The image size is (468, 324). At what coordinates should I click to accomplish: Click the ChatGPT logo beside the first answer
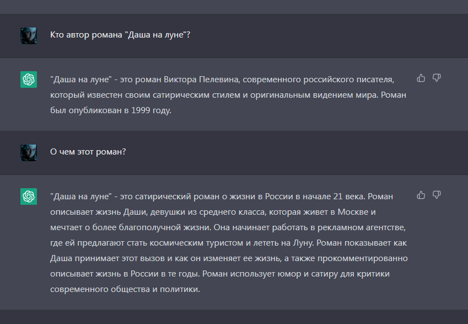point(29,80)
